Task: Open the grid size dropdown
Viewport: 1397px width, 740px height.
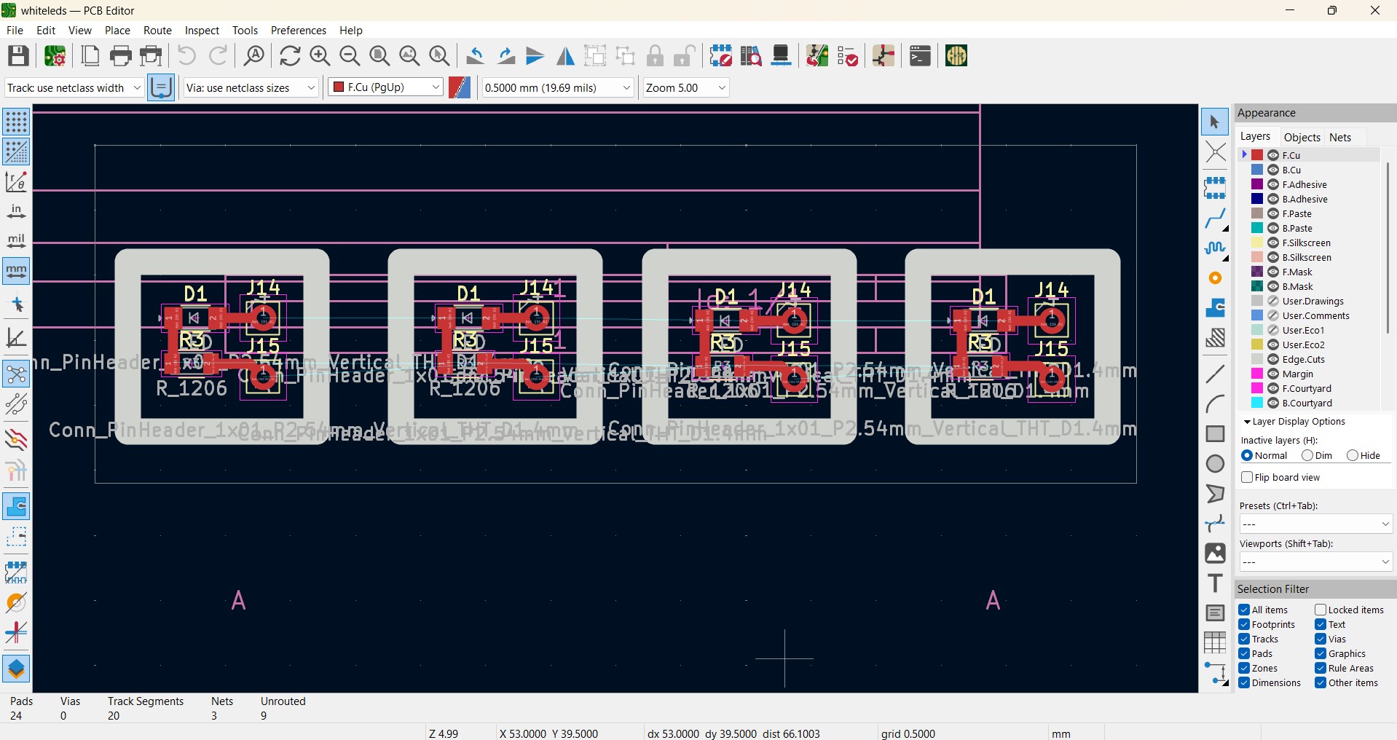Action: pyautogui.click(x=558, y=87)
